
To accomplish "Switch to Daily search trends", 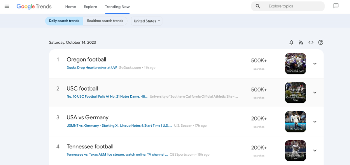I will point(64,21).
